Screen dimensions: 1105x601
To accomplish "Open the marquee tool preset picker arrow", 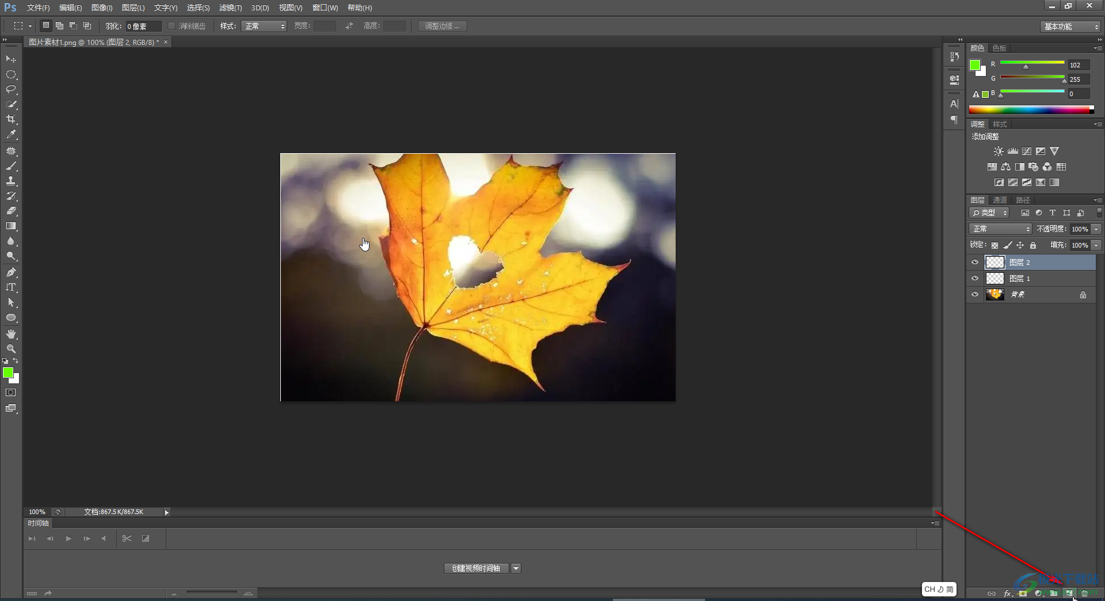I will tap(30, 26).
